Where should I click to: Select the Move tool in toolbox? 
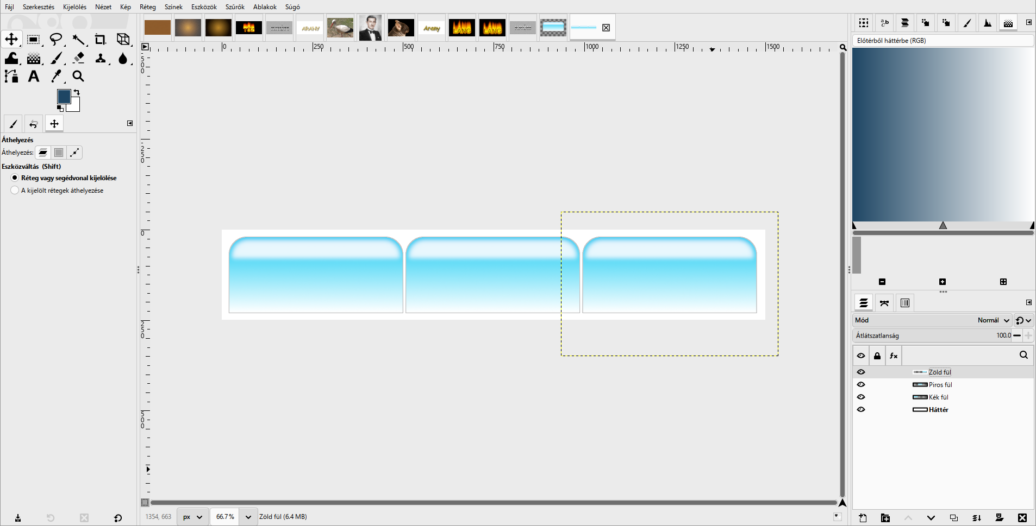(x=11, y=39)
